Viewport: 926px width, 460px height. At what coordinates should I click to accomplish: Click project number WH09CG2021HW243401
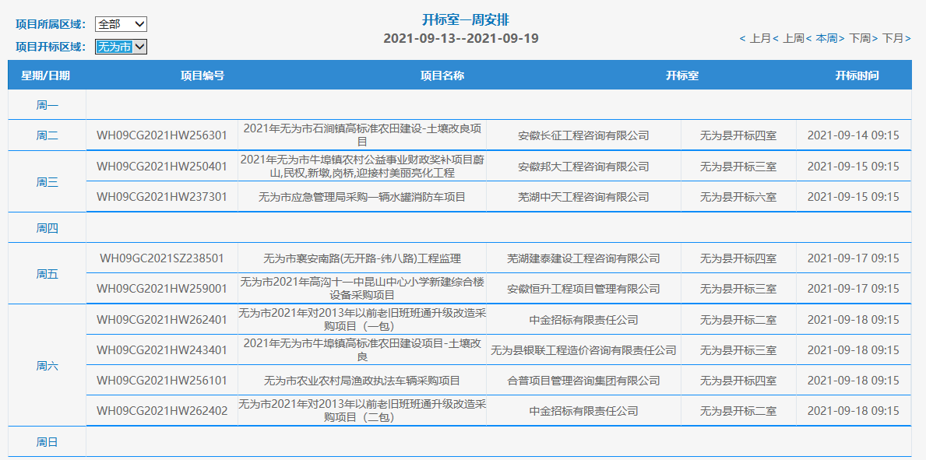click(x=162, y=350)
